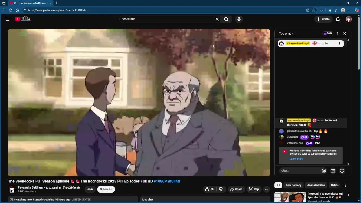361x203 pixels.
Task: Open Edge profile avatar
Action: click(x=343, y=10)
